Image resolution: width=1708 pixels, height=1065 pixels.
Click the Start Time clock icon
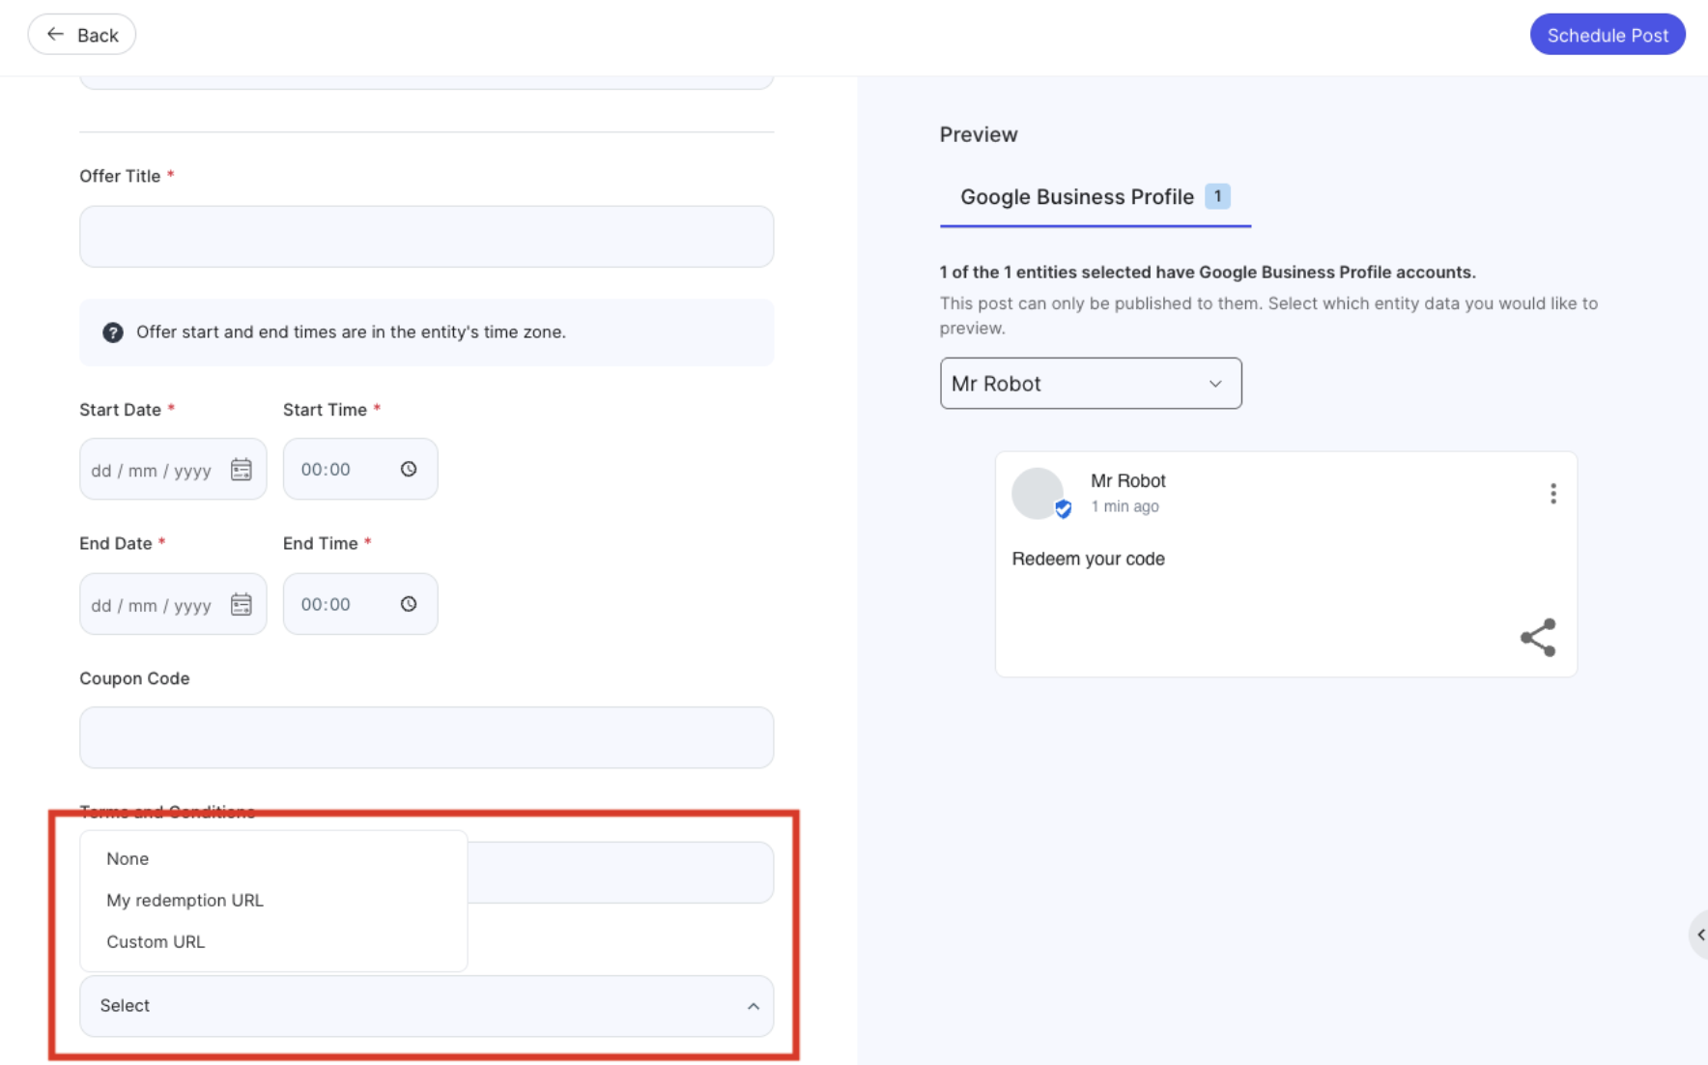click(409, 469)
